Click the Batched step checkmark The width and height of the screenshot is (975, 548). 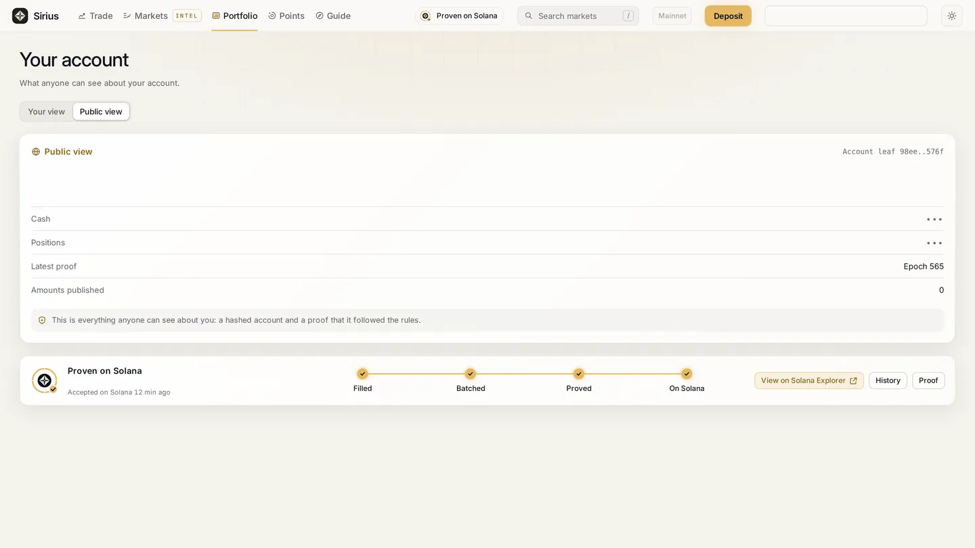tap(471, 373)
